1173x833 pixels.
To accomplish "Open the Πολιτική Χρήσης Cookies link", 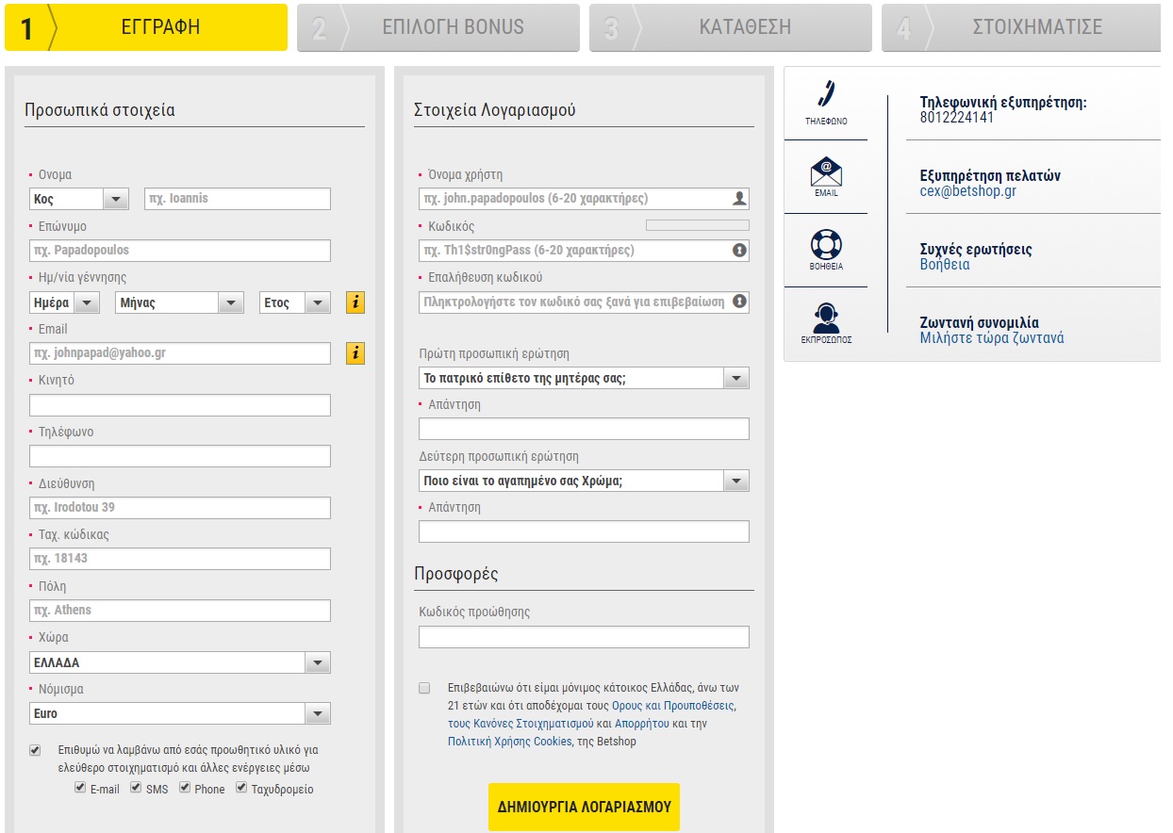I will [x=510, y=742].
